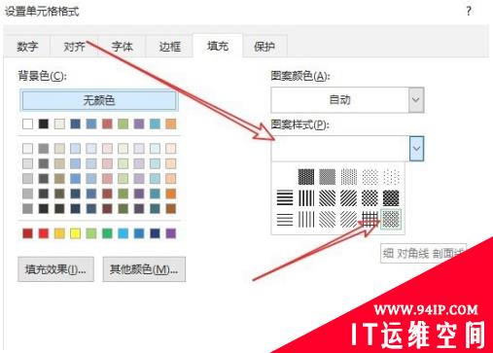
Task: Select the solid black pattern swatch
Action: 306,177
